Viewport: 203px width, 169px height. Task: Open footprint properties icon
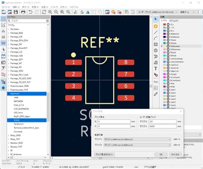click(107, 12)
